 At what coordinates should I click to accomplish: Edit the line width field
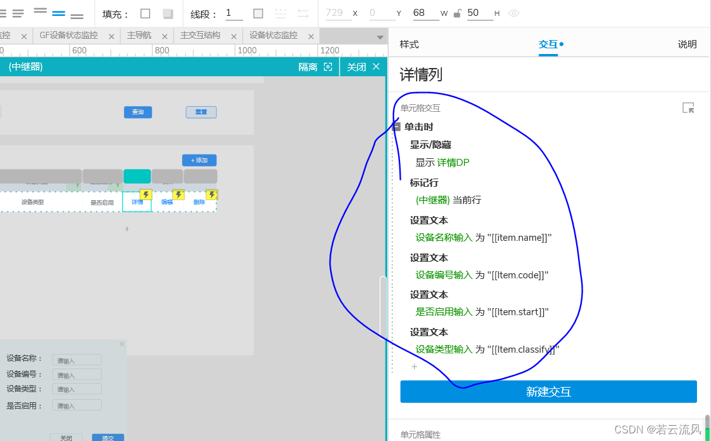[234, 13]
